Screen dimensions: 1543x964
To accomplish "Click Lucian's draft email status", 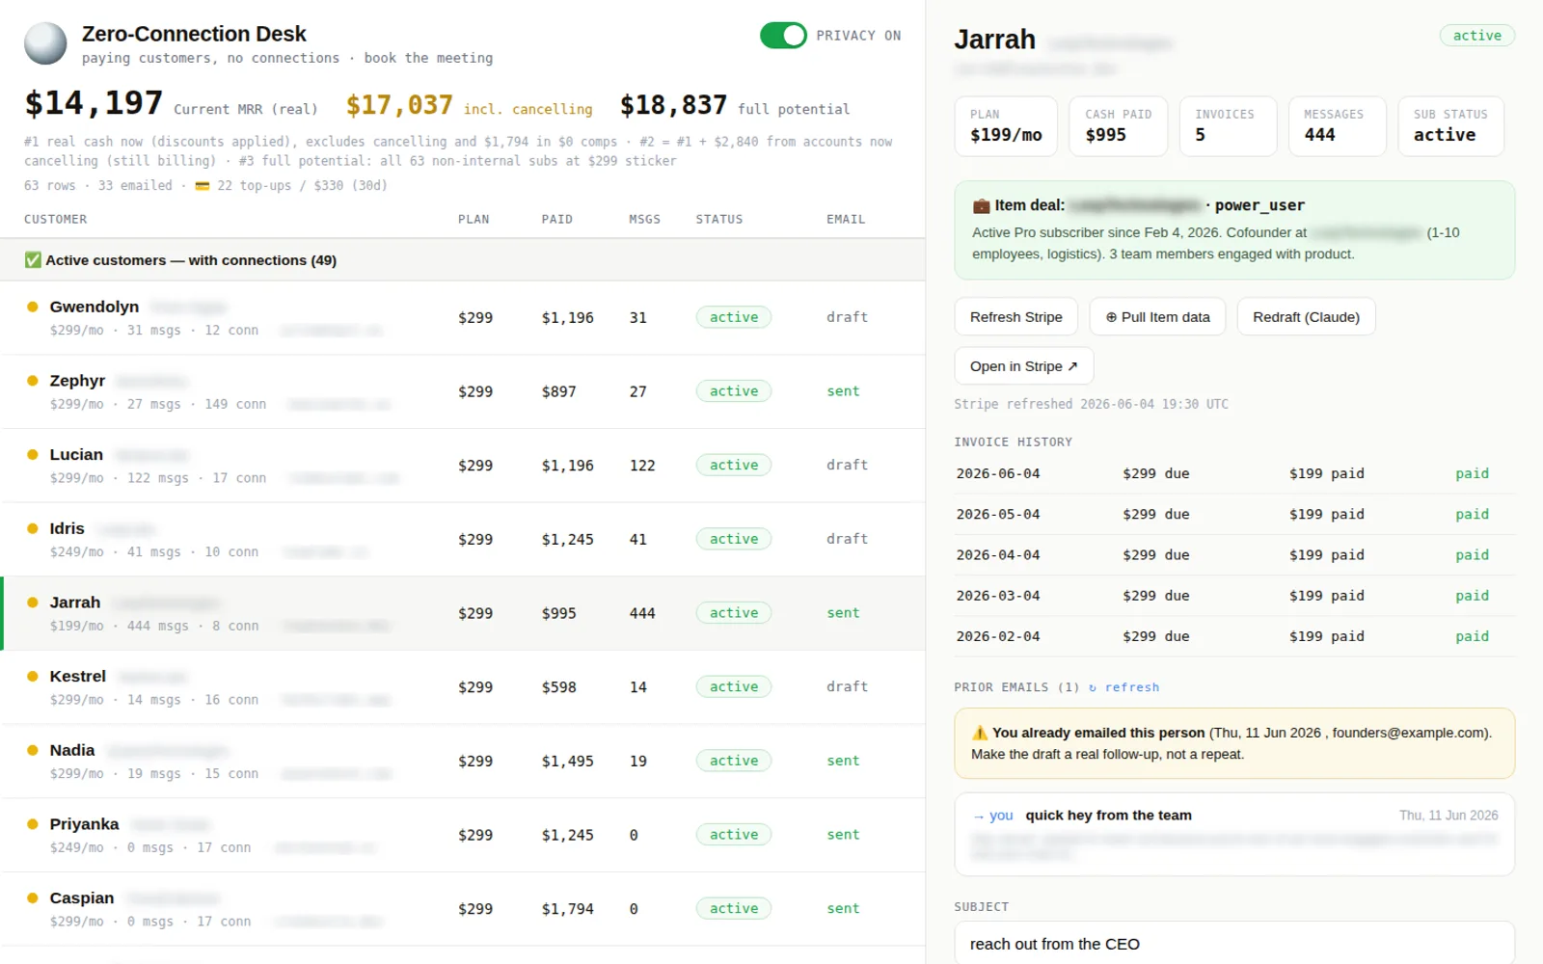I will coord(847,465).
